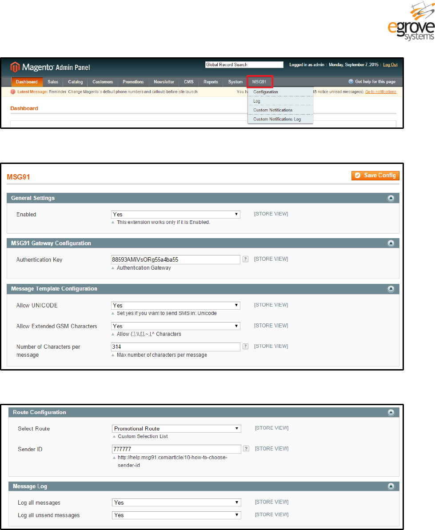Image resolution: width=435 pixels, height=530 pixels.
Task: Click 'This extension works only if it is Enabled' hint
Action: (x=163, y=223)
